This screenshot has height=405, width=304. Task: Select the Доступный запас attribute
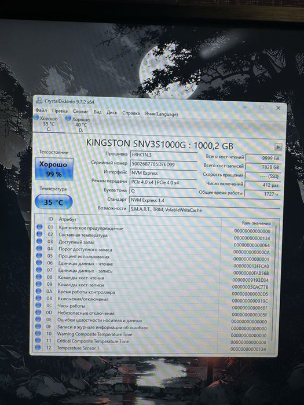coord(76,242)
